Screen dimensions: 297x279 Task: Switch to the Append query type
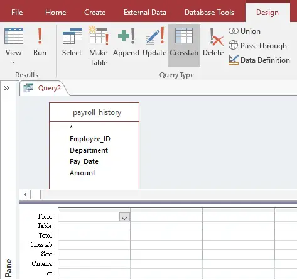(x=126, y=42)
